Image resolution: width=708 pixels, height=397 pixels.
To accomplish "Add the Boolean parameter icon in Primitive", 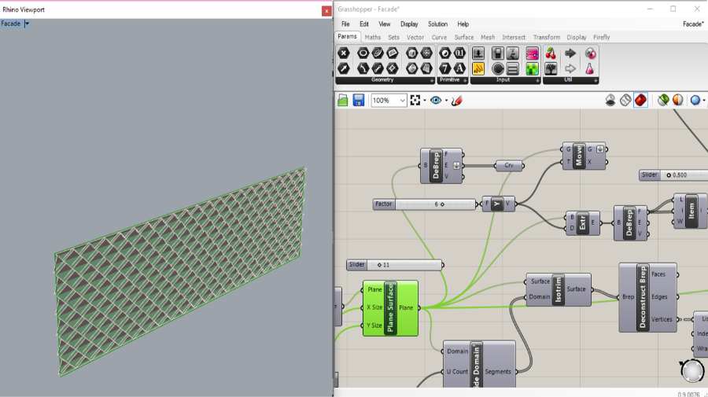I will [x=445, y=53].
